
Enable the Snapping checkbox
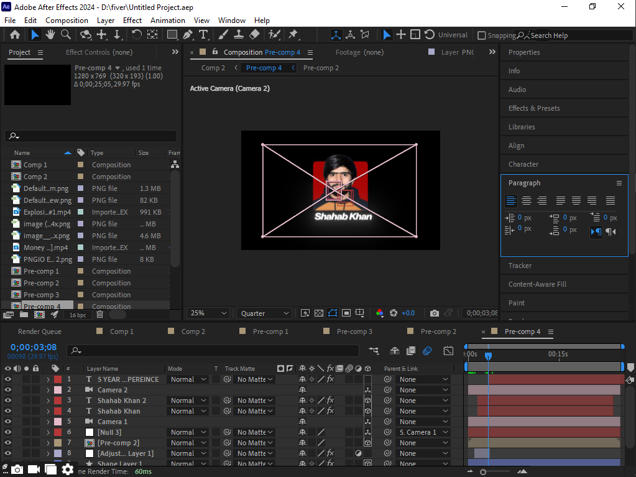pyautogui.click(x=482, y=35)
